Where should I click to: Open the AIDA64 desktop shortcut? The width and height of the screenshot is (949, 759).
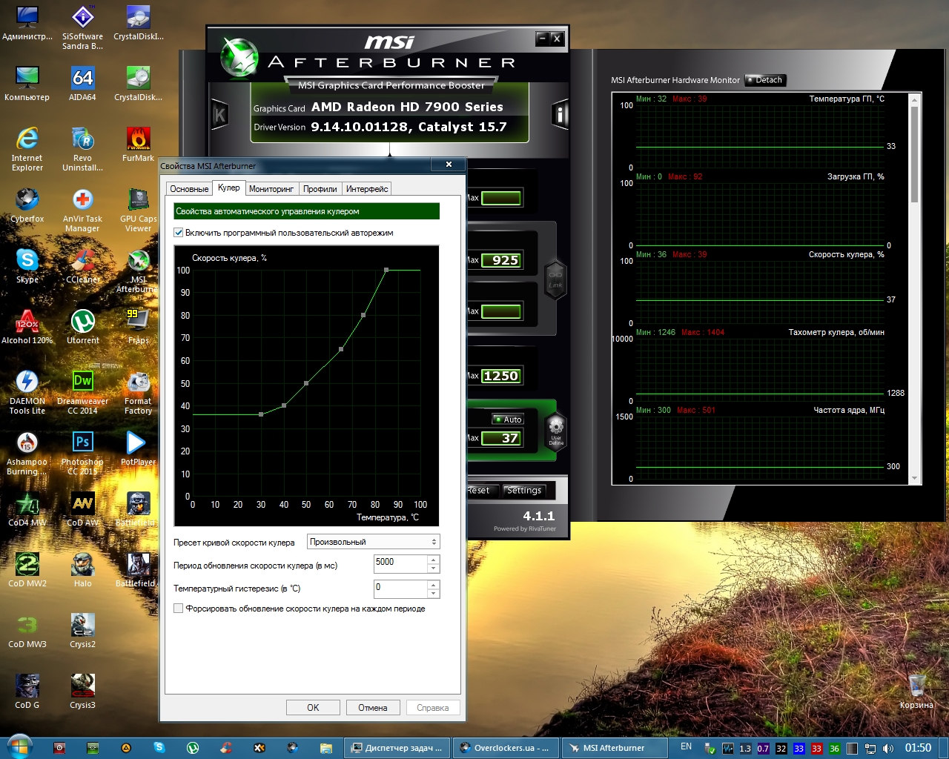click(82, 84)
